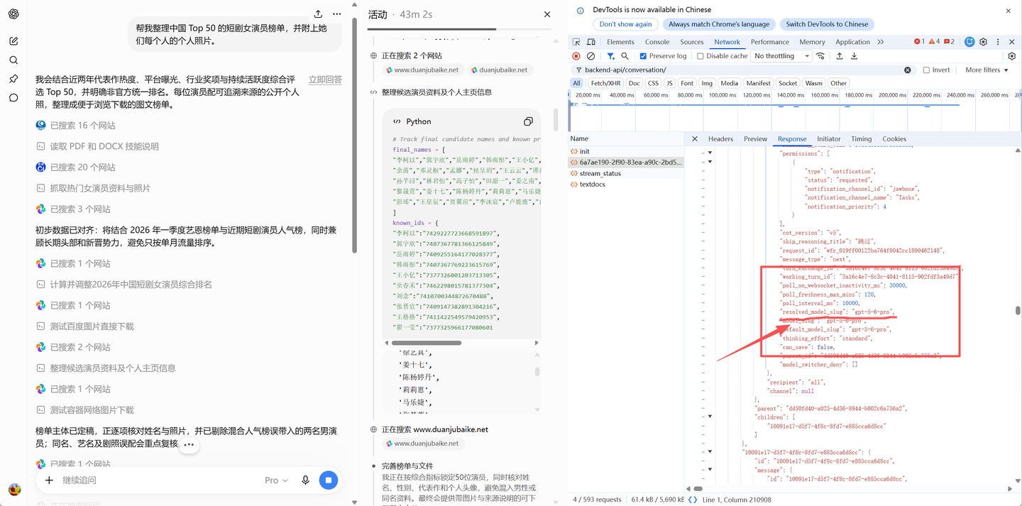This screenshot has height=506, width=1022.
Task: Close the request details pane
Action: tap(695, 139)
